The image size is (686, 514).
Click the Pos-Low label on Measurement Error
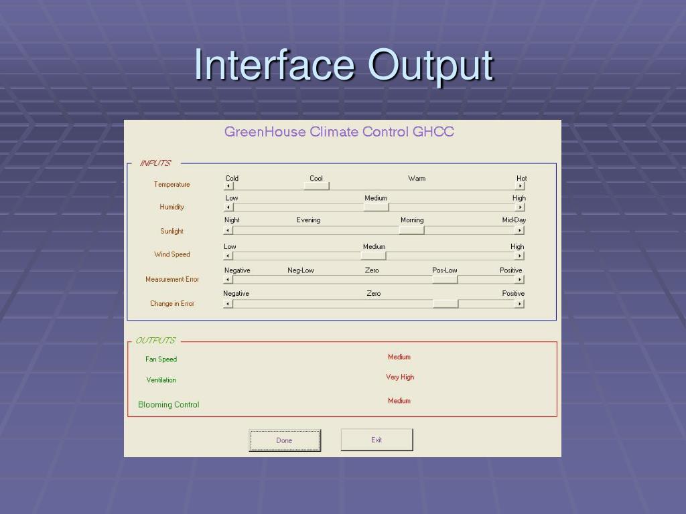tap(445, 270)
